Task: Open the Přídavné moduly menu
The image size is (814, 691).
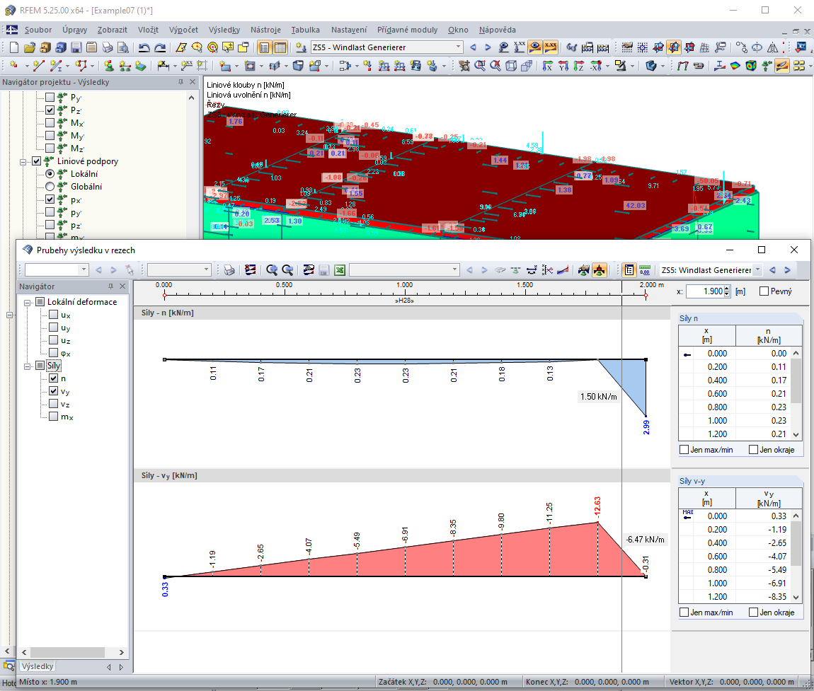Action: pyautogui.click(x=408, y=30)
